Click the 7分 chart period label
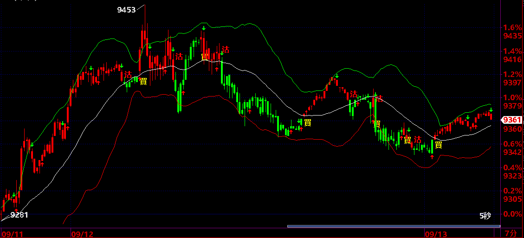The height and width of the screenshot is (238, 524). tap(510, 233)
